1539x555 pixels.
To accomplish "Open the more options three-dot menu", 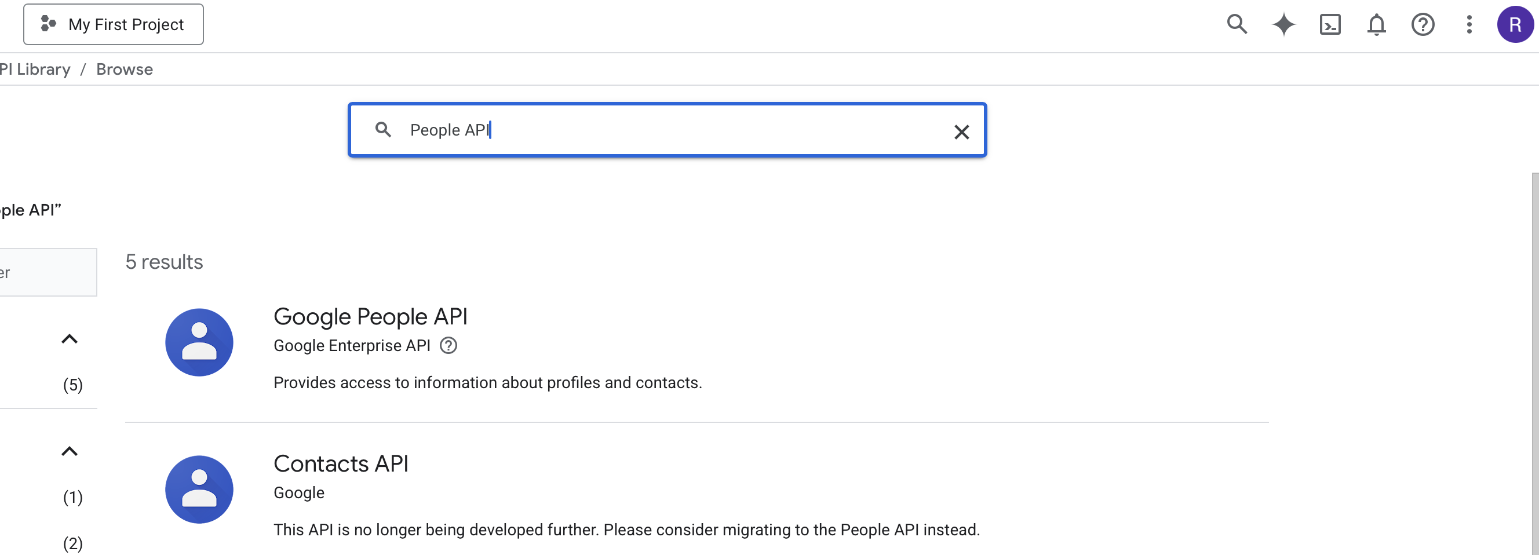I will point(1468,24).
